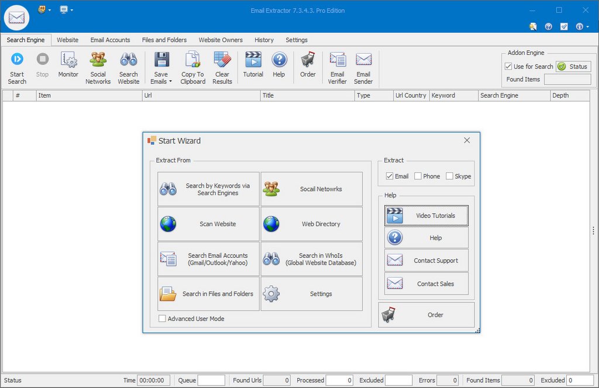The image size is (599, 388).
Task: Click the Help button in wizard Help group
Action: (426, 238)
